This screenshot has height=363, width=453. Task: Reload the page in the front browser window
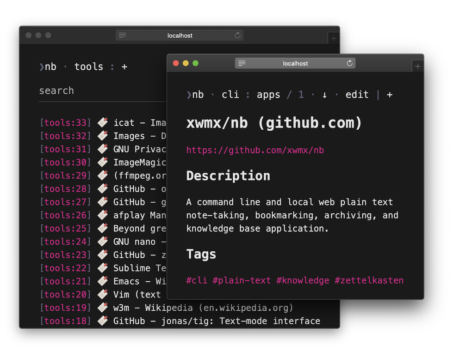349,63
